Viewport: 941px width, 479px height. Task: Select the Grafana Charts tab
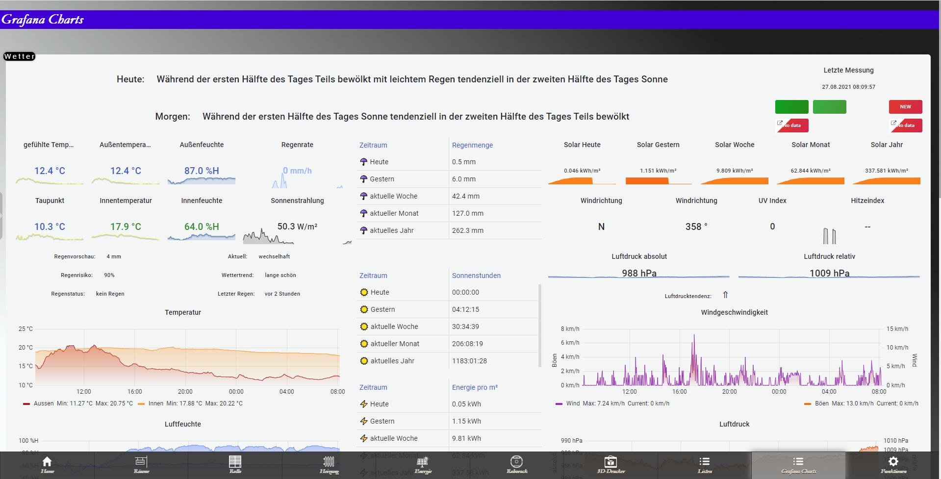pos(799,465)
